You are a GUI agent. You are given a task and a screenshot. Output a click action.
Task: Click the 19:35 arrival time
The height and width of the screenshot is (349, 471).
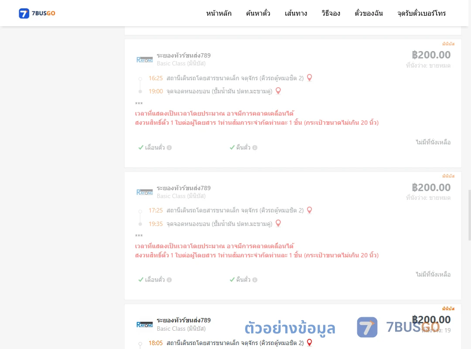pos(156,224)
